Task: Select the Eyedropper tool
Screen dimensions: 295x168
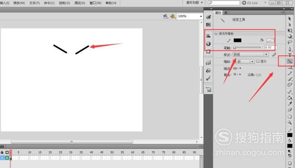Action: pyautogui.click(x=290, y=104)
